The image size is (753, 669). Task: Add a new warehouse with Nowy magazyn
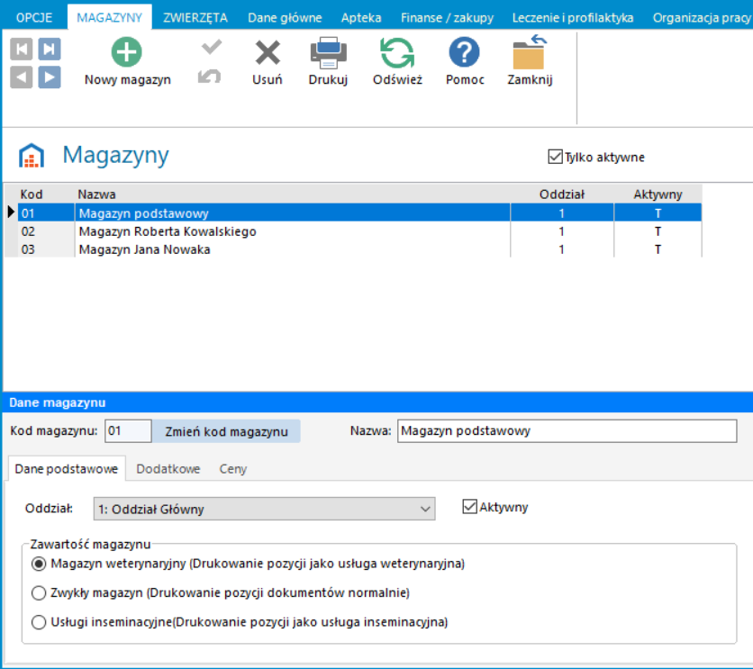tap(127, 61)
